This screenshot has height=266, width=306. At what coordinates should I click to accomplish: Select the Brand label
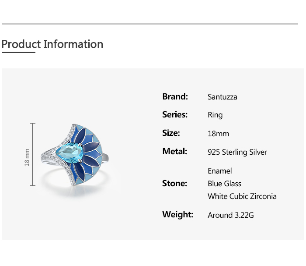click(175, 96)
